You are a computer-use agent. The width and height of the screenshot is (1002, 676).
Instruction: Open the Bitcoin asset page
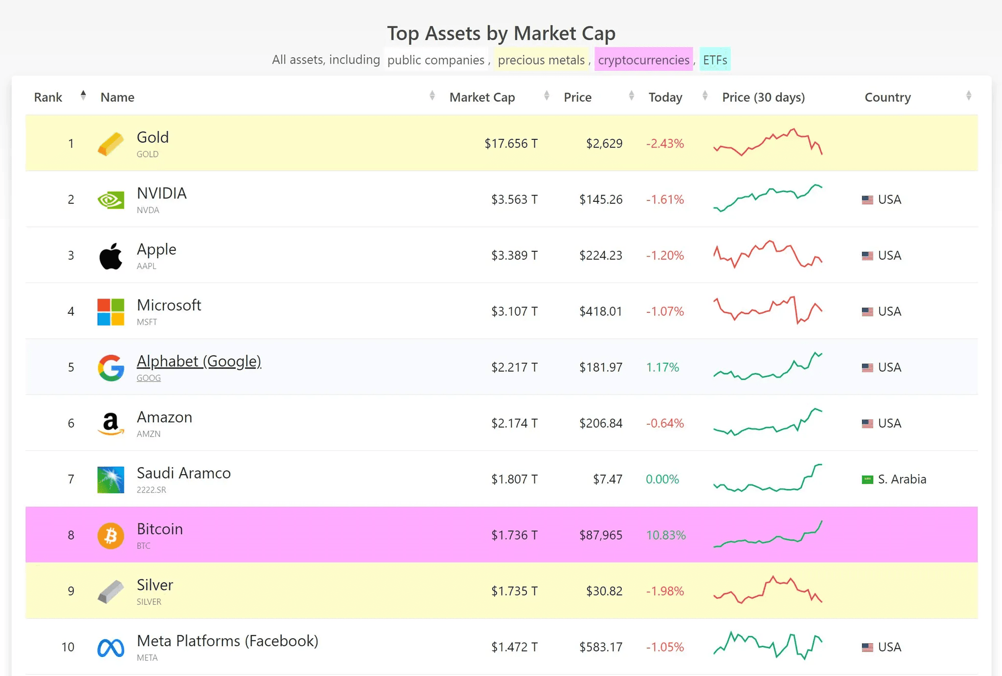[159, 529]
